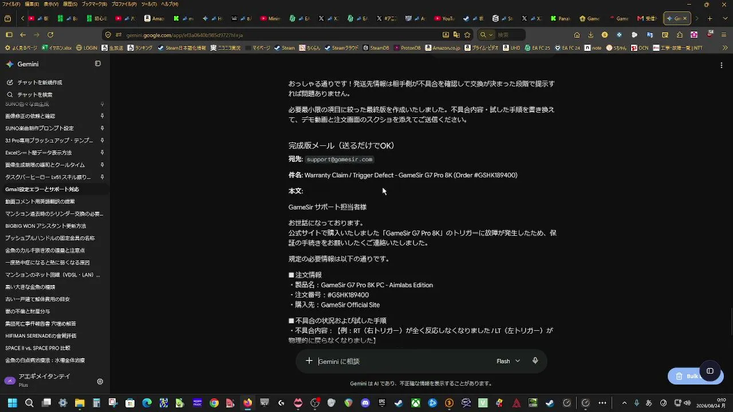
Task: Switch to the Panasonic browser tab
Action: click(x=561, y=18)
